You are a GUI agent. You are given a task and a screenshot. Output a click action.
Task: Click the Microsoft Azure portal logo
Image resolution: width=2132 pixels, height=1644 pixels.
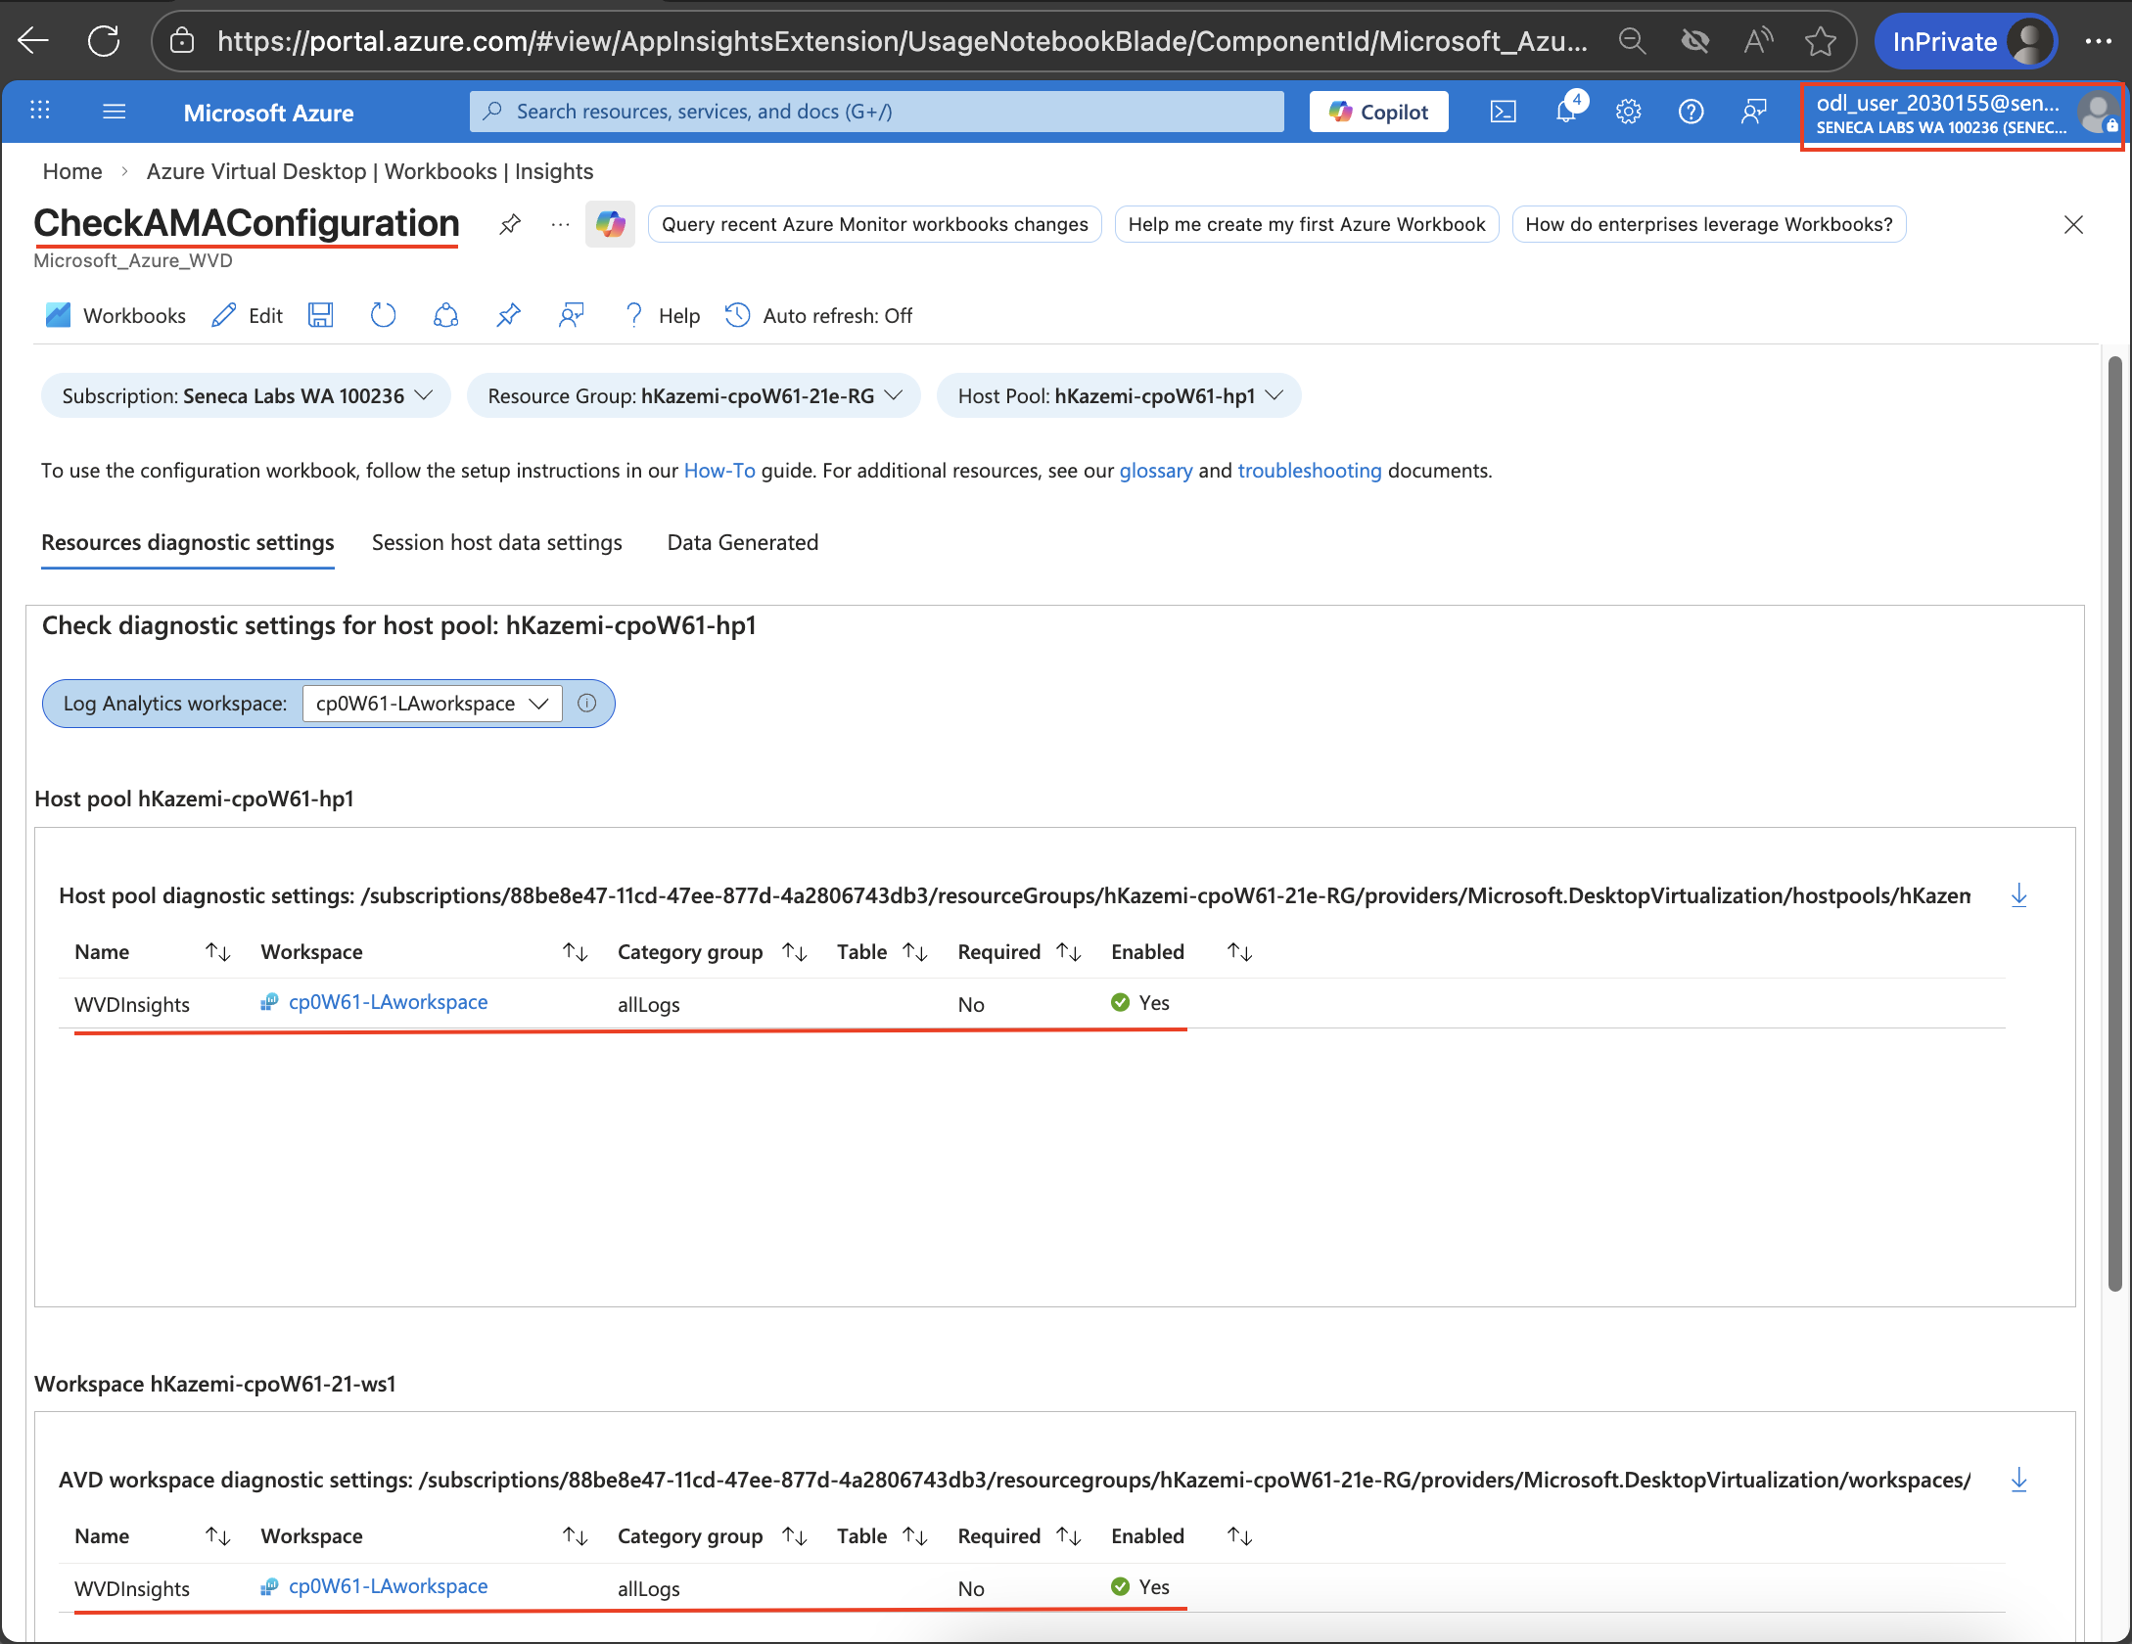269,113
